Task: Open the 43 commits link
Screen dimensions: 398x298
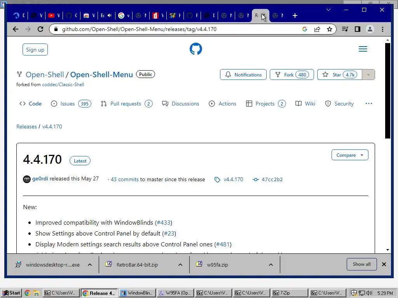Action: pyautogui.click(x=125, y=179)
